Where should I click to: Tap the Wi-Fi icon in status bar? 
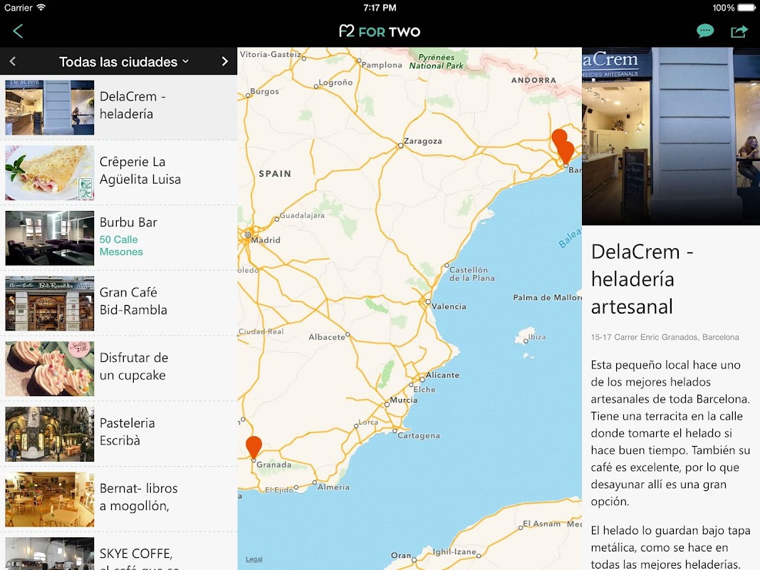coord(41,7)
